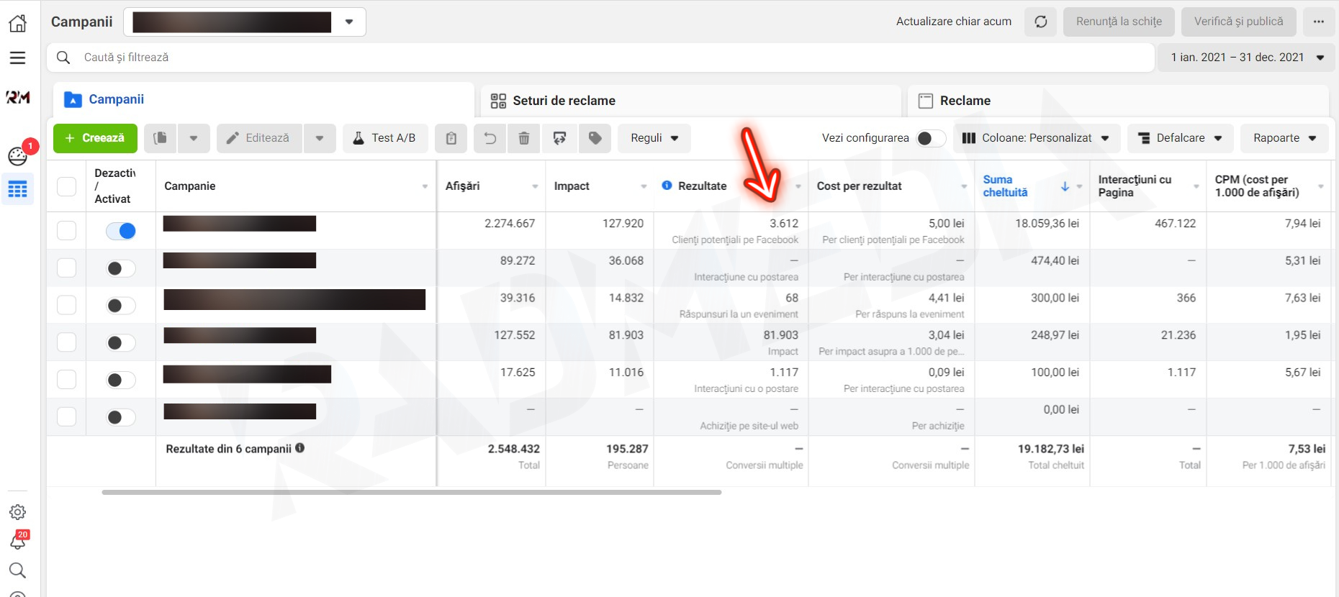The height and width of the screenshot is (597, 1339).
Task: Open the Defalcare breakdown dropdown
Action: (x=1180, y=138)
